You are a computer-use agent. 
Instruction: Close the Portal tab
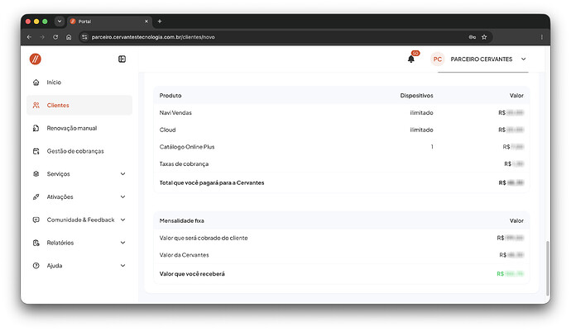(146, 21)
